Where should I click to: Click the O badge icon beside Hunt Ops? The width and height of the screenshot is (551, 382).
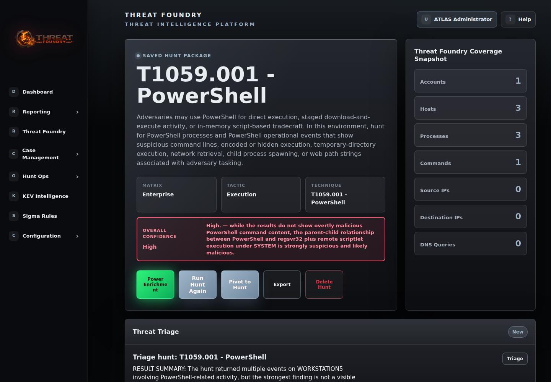(x=14, y=176)
